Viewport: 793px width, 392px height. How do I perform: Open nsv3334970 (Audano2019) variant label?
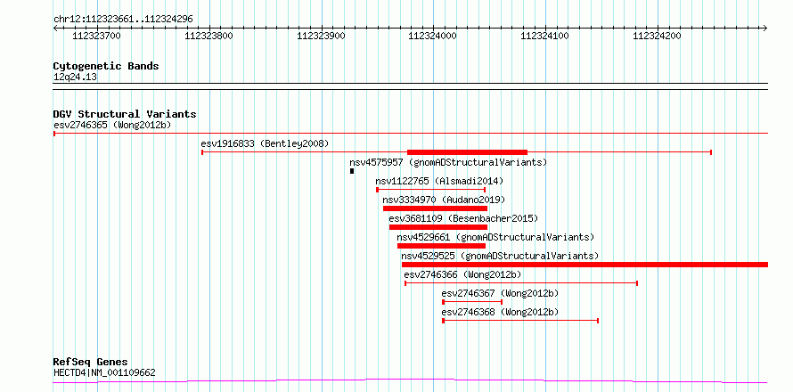pyautogui.click(x=444, y=200)
